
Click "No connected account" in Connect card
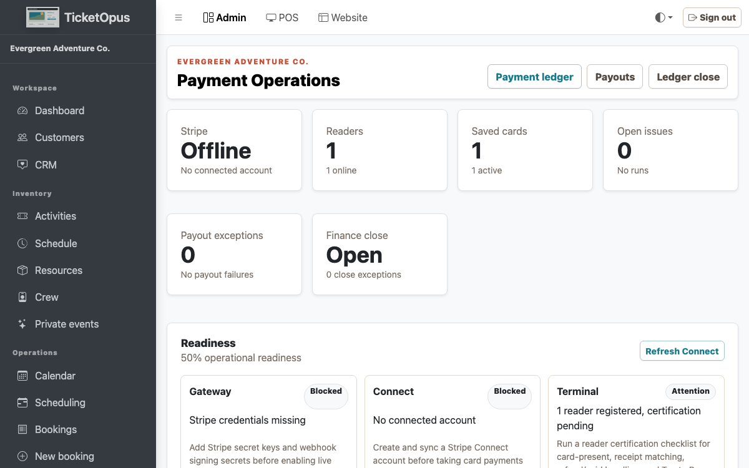424,420
